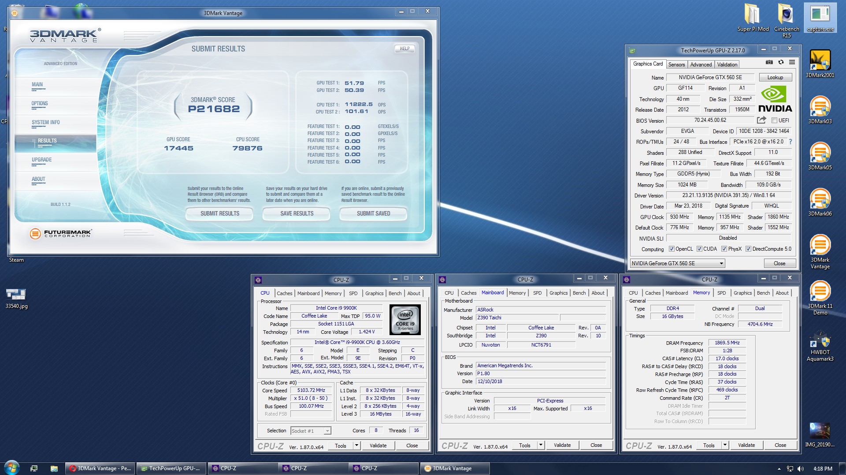The height and width of the screenshot is (475, 846).
Task: Show hidden system tray icons
Action: 779,469
